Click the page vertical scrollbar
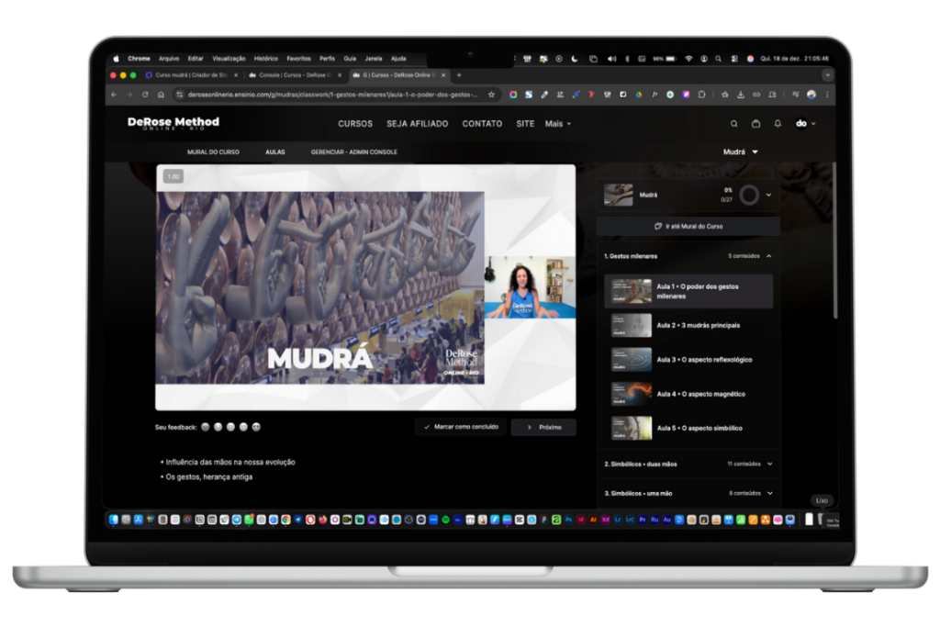Viewport: 940px width, 627px height. coord(834,240)
